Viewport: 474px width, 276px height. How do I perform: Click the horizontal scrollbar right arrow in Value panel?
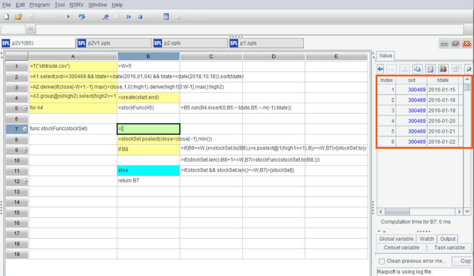click(459, 212)
